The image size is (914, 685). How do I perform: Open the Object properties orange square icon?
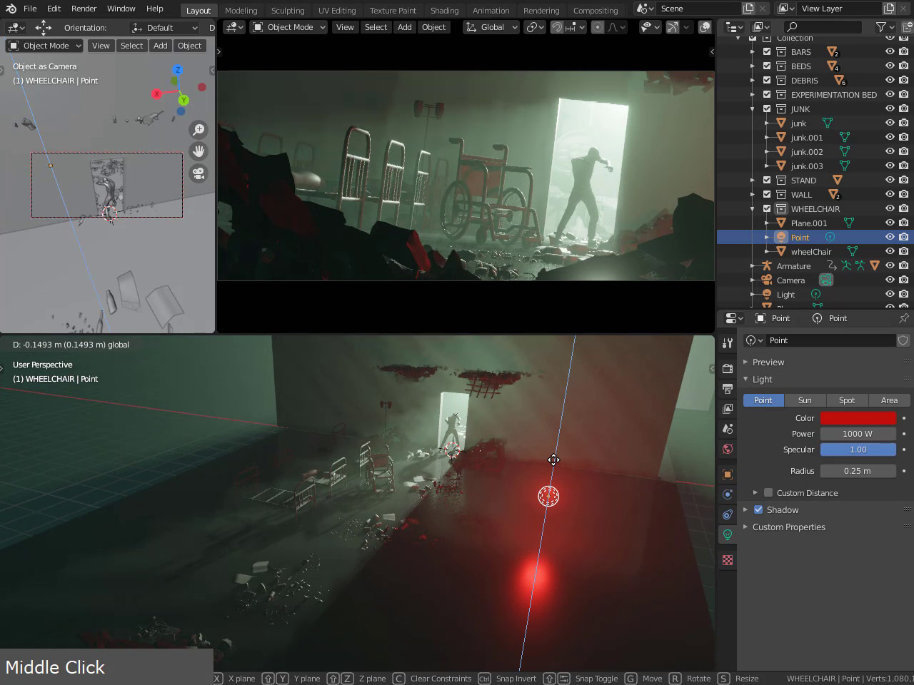click(x=727, y=475)
